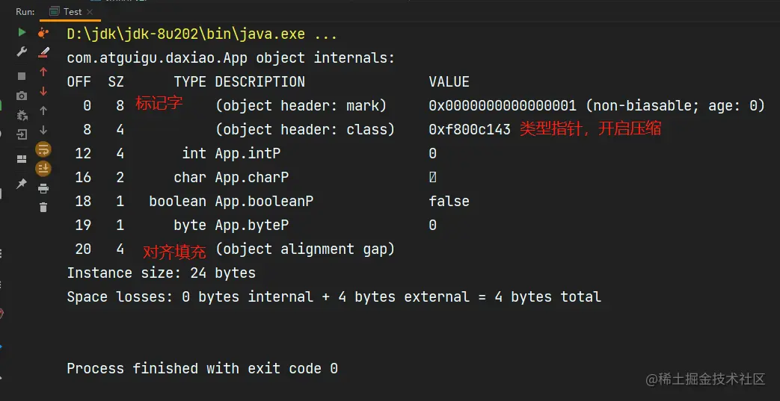Click the 'Space losses' summary line

334,296
